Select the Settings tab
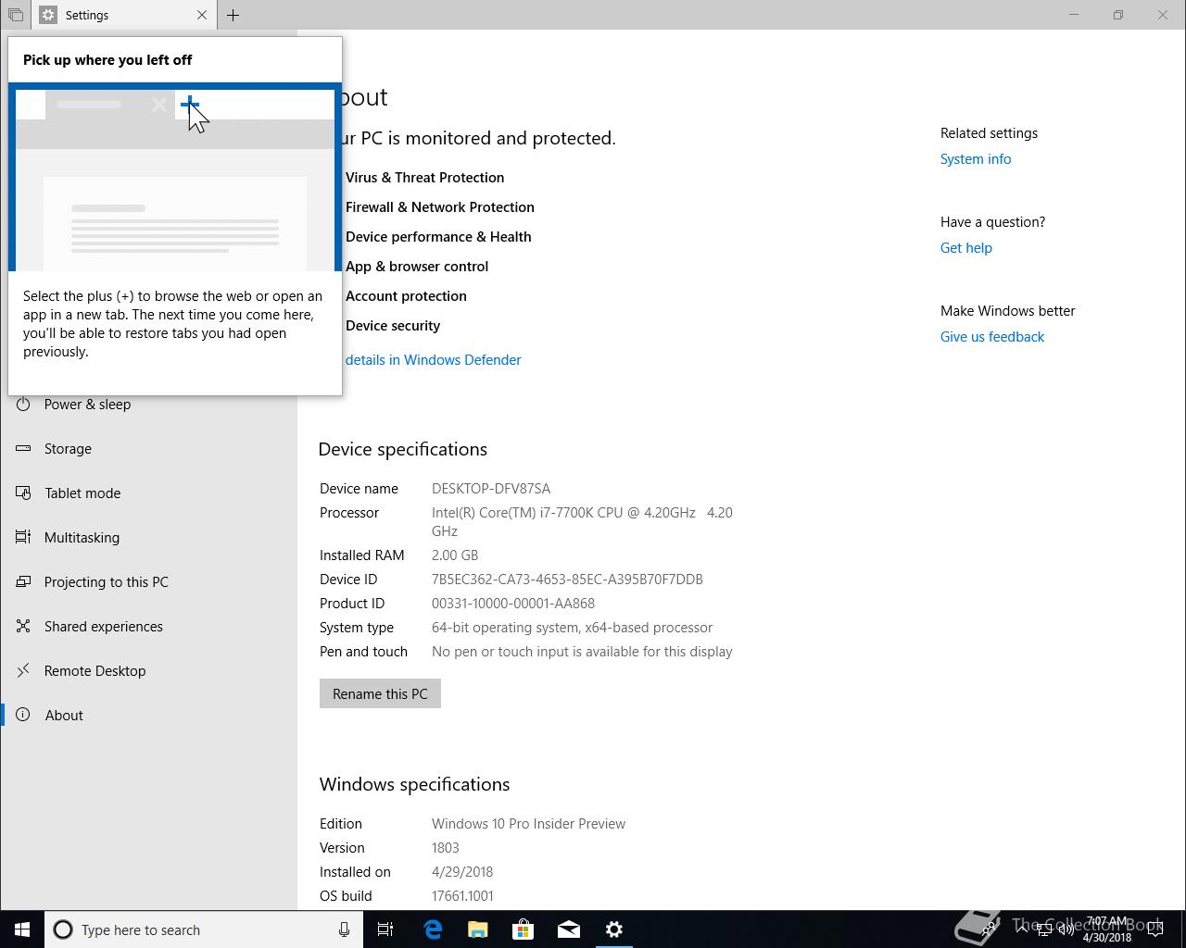 [123, 15]
